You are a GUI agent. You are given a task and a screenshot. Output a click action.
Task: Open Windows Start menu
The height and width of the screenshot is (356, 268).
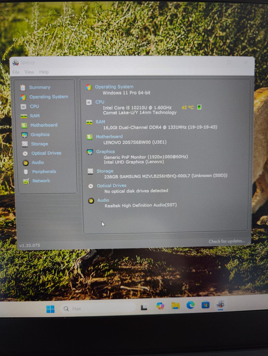tap(51, 309)
